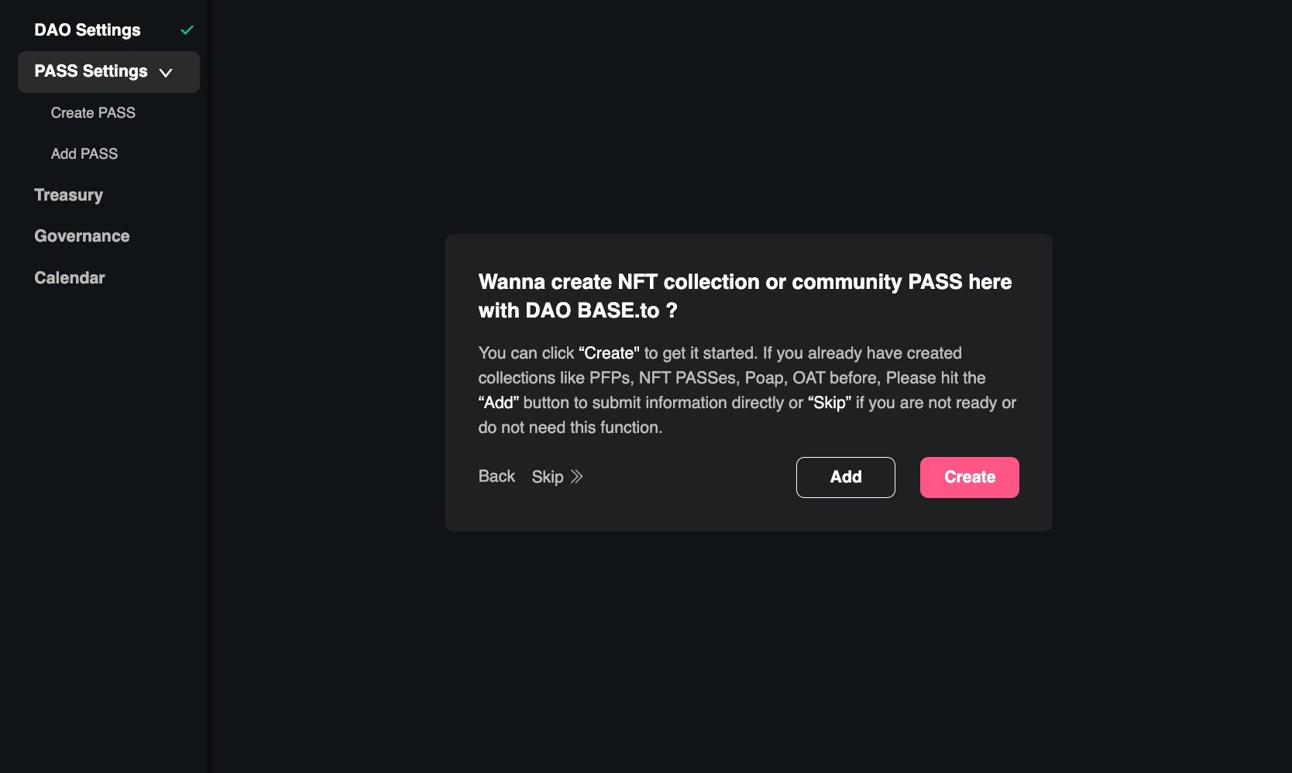The height and width of the screenshot is (773, 1292).
Task: Select PASS Settings in the sidebar
Action: (x=91, y=71)
